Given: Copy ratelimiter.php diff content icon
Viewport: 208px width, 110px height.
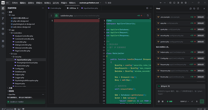Looking at the screenshot, I should (x=148, y=16).
